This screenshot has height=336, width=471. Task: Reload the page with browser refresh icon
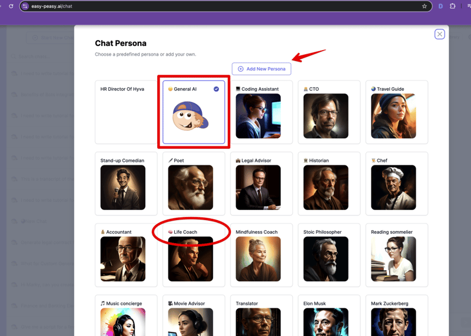11,6
